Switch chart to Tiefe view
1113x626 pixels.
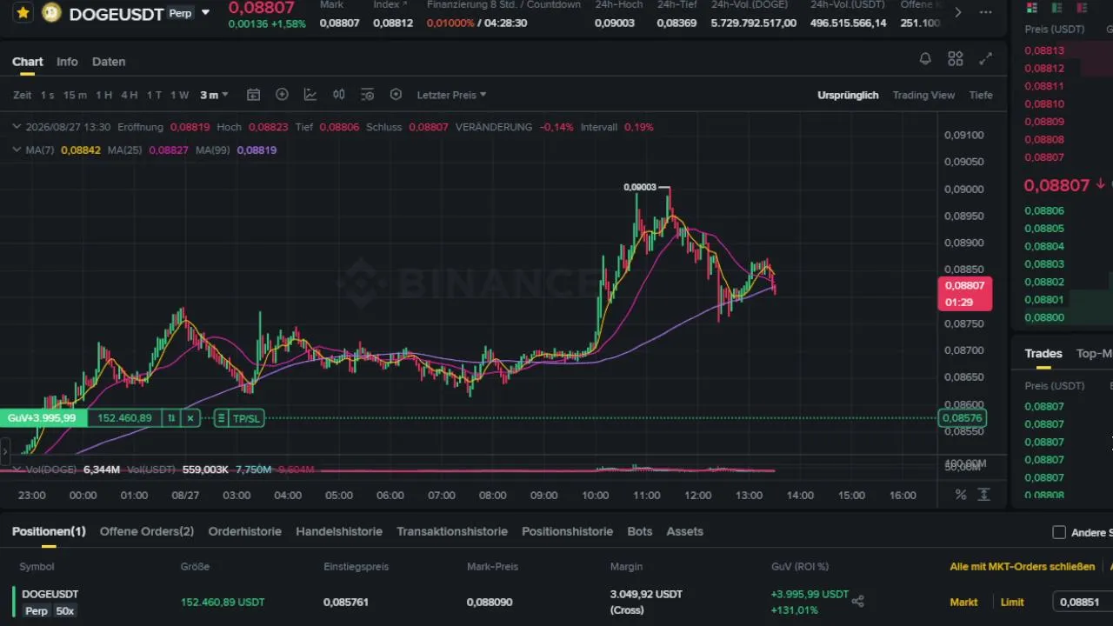point(981,95)
